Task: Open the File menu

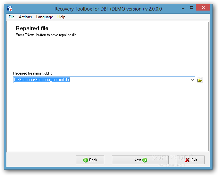Action: [12, 17]
